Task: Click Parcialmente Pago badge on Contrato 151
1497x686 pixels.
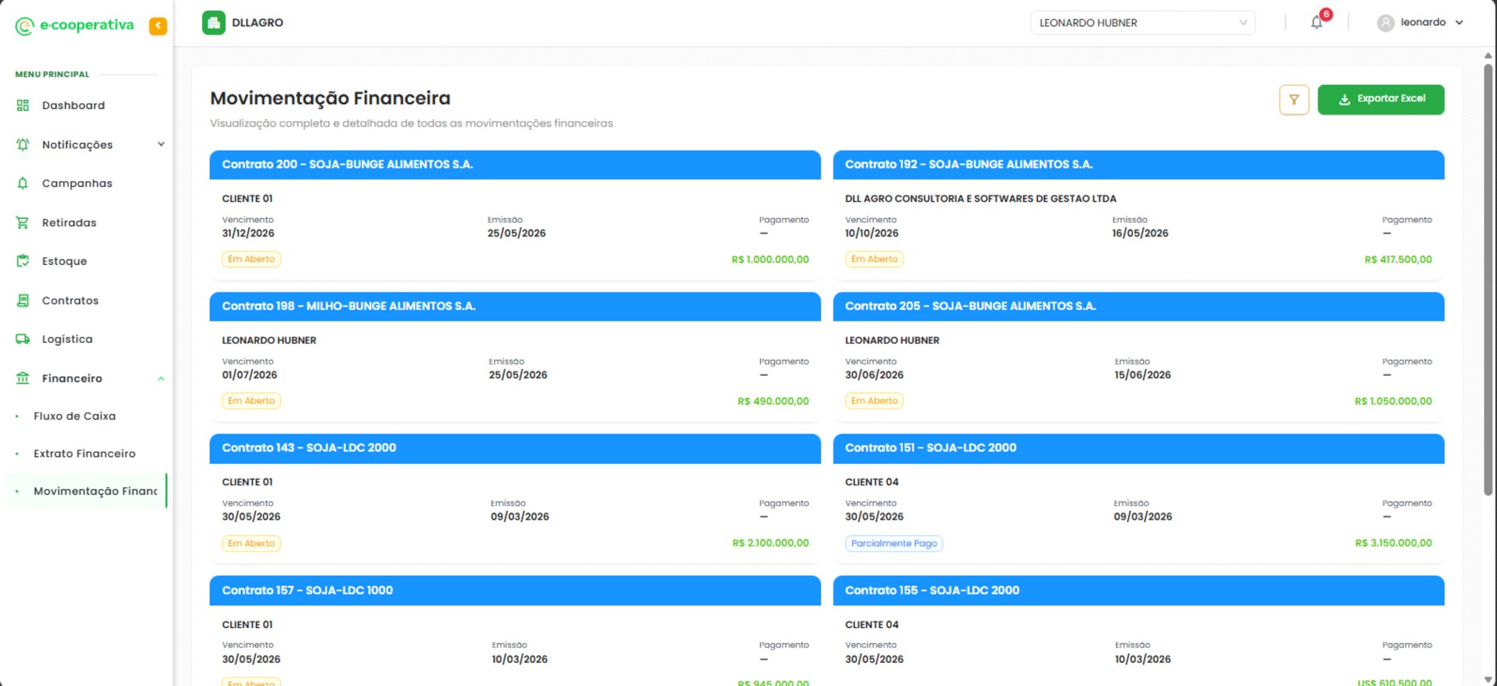Action: click(x=894, y=543)
